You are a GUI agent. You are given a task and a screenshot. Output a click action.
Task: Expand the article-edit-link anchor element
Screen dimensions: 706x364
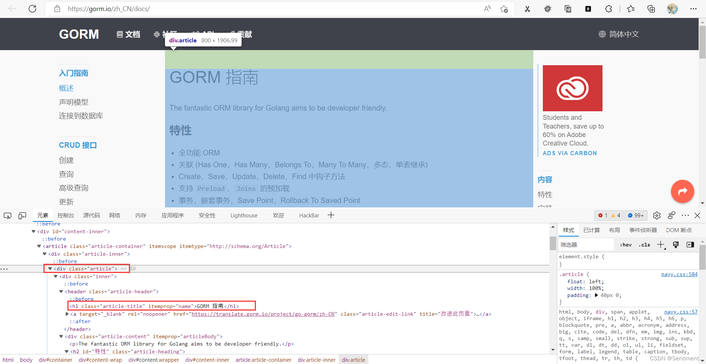click(67, 314)
